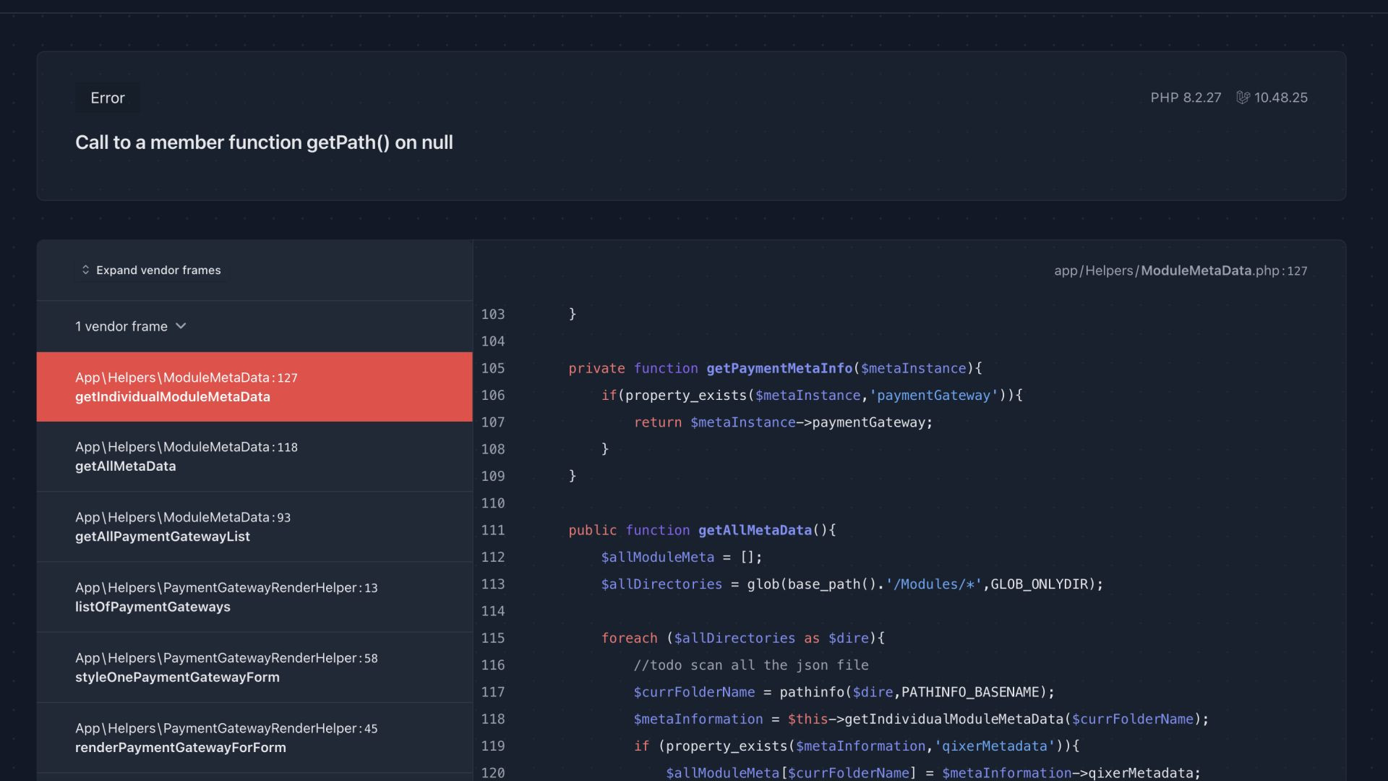Image resolution: width=1388 pixels, height=781 pixels.
Task: Open the getAllPaymentGatewayList stack frame
Action: click(x=254, y=526)
